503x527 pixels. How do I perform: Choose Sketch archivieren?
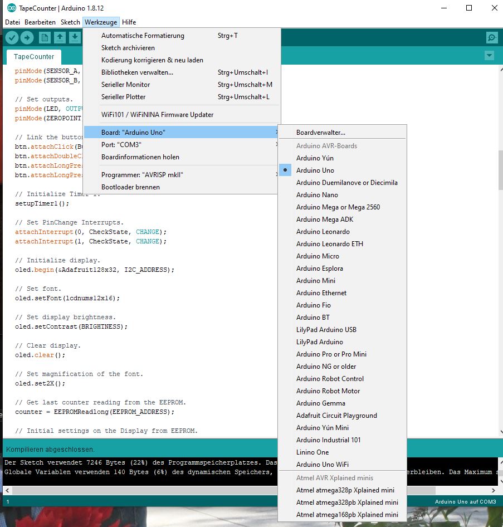(x=181, y=48)
